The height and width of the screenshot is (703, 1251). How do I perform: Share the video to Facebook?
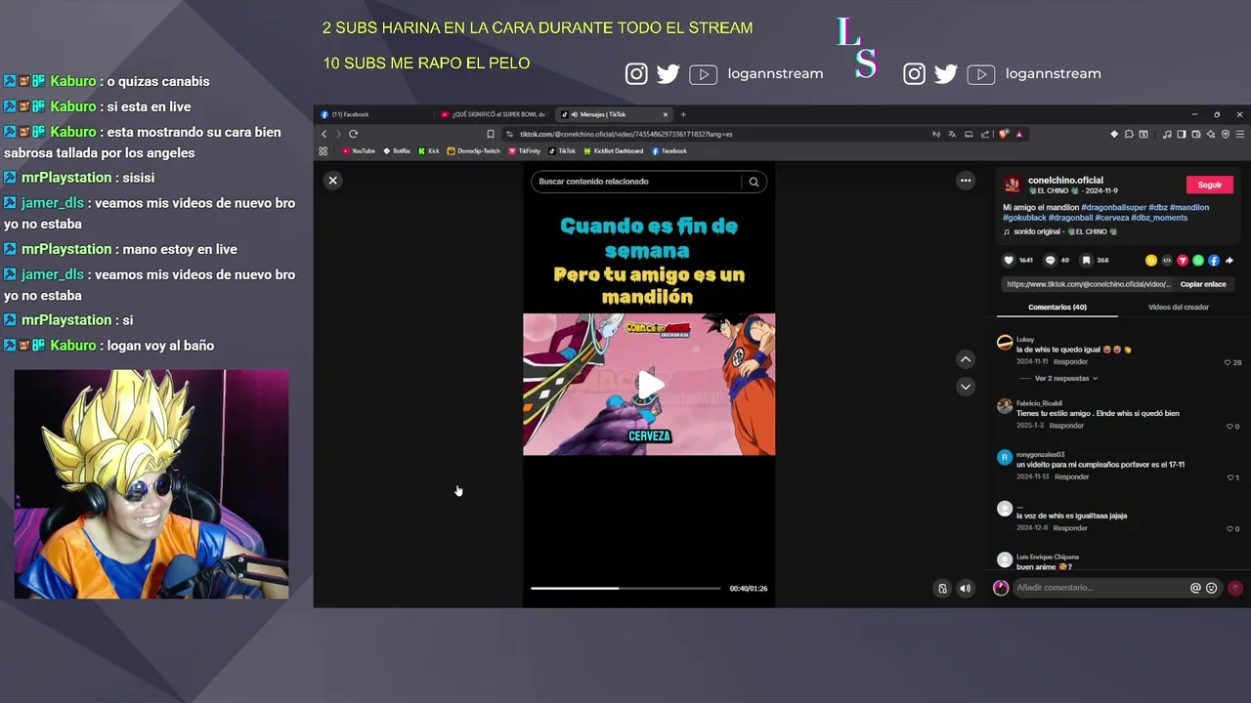pos(1214,261)
